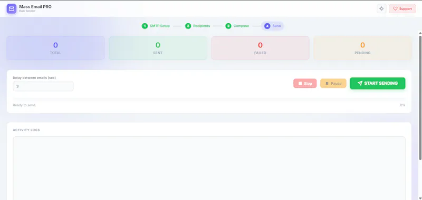This screenshot has height=200, width=422.
Task: Click the Stop button
Action: pos(305,84)
